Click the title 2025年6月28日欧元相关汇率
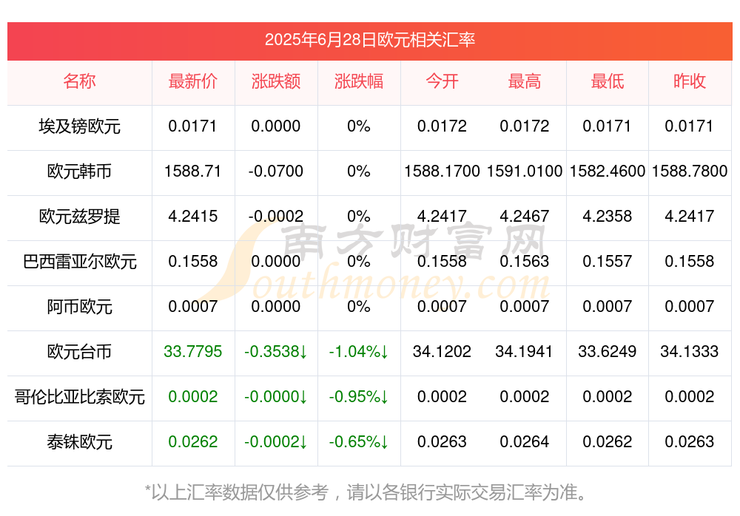 [369, 40]
